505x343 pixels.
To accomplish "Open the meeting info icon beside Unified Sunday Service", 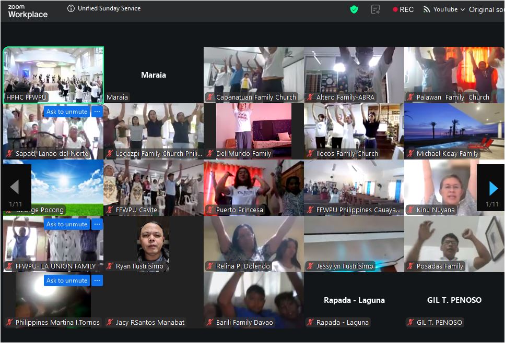I will tap(71, 8).
